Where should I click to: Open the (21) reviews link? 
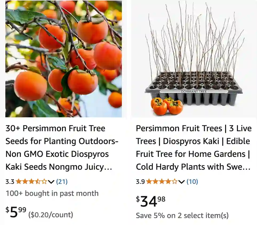[x=62, y=182]
